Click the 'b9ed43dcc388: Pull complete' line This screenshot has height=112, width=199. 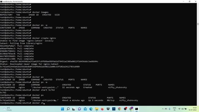[17, 59]
